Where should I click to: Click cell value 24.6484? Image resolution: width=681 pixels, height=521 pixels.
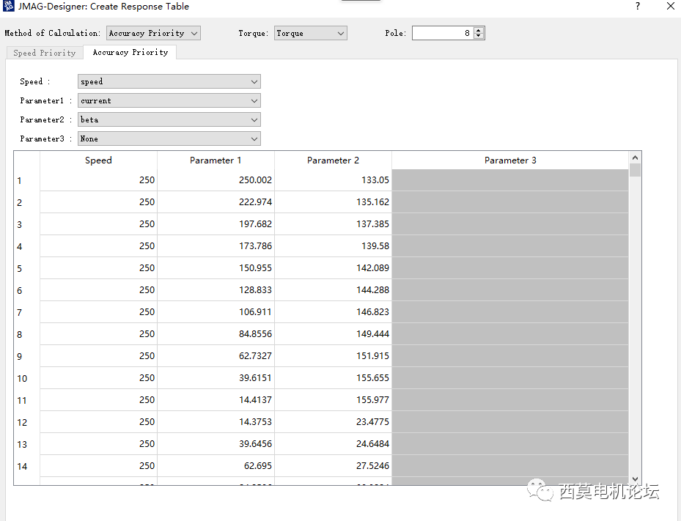pos(333,444)
